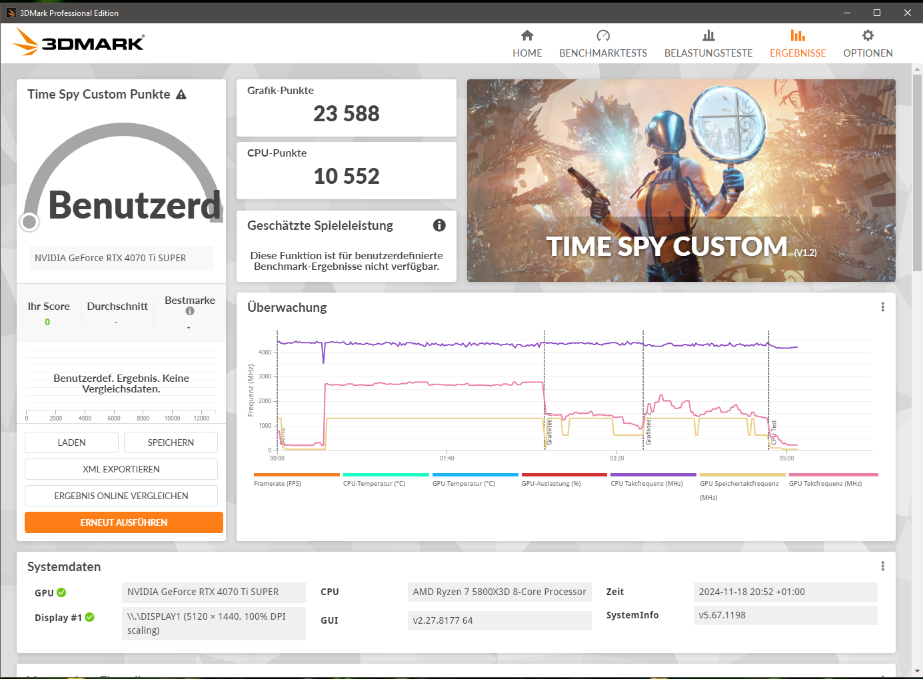Click the green Display #1 check icon
The width and height of the screenshot is (923, 679).
click(x=89, y=617)
